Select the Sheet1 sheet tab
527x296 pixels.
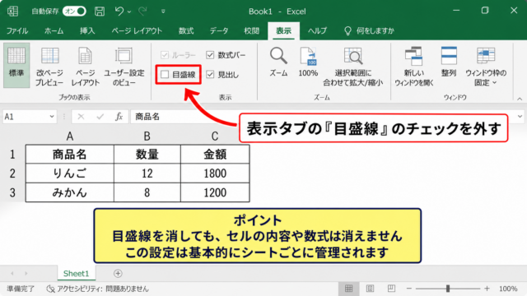[77, 273]
